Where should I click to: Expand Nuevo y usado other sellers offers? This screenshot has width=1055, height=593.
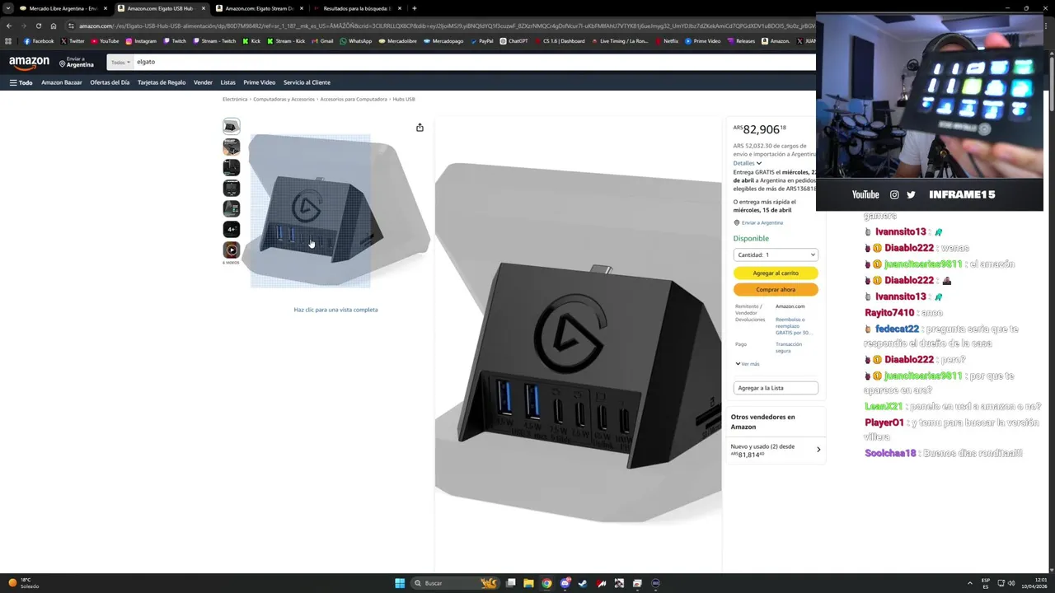775,450
